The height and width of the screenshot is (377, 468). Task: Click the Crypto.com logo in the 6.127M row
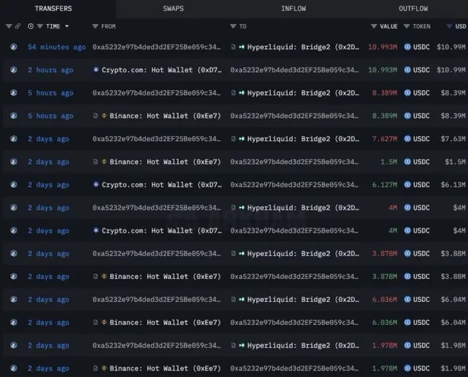(96, 185)
